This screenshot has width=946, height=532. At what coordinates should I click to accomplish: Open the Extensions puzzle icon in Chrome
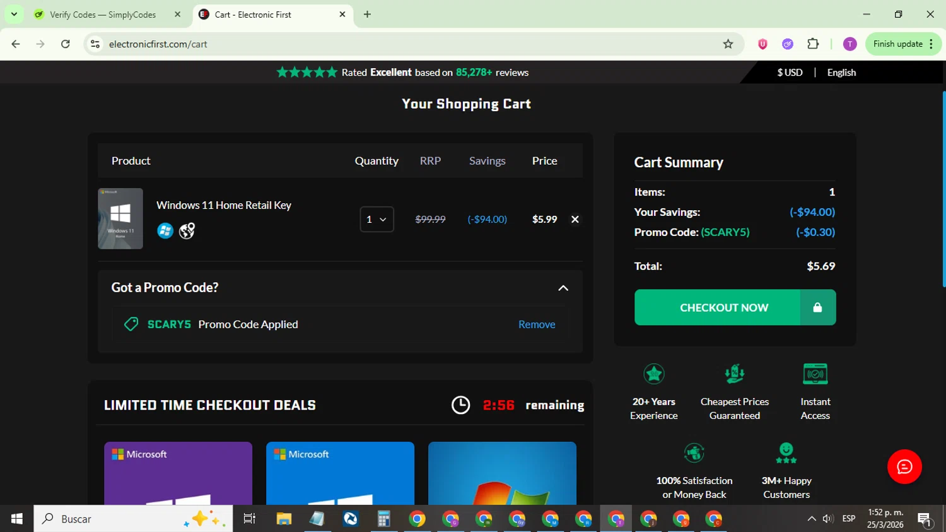[813, 44]
